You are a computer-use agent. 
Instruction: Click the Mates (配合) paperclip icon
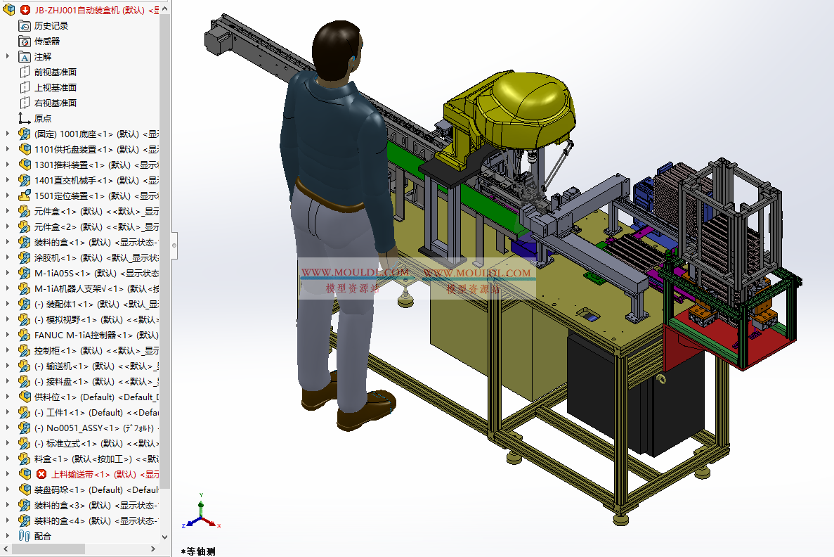(x=25, y=536)
